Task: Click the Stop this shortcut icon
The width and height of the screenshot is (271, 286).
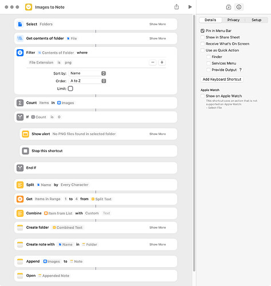Action: pyautogui.click(x=25, y=151)
